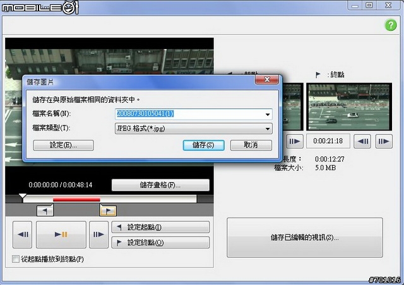Viewport: 404px width, 285px height.
Task: Step end point forward one frame
Action: pos(384,141)
